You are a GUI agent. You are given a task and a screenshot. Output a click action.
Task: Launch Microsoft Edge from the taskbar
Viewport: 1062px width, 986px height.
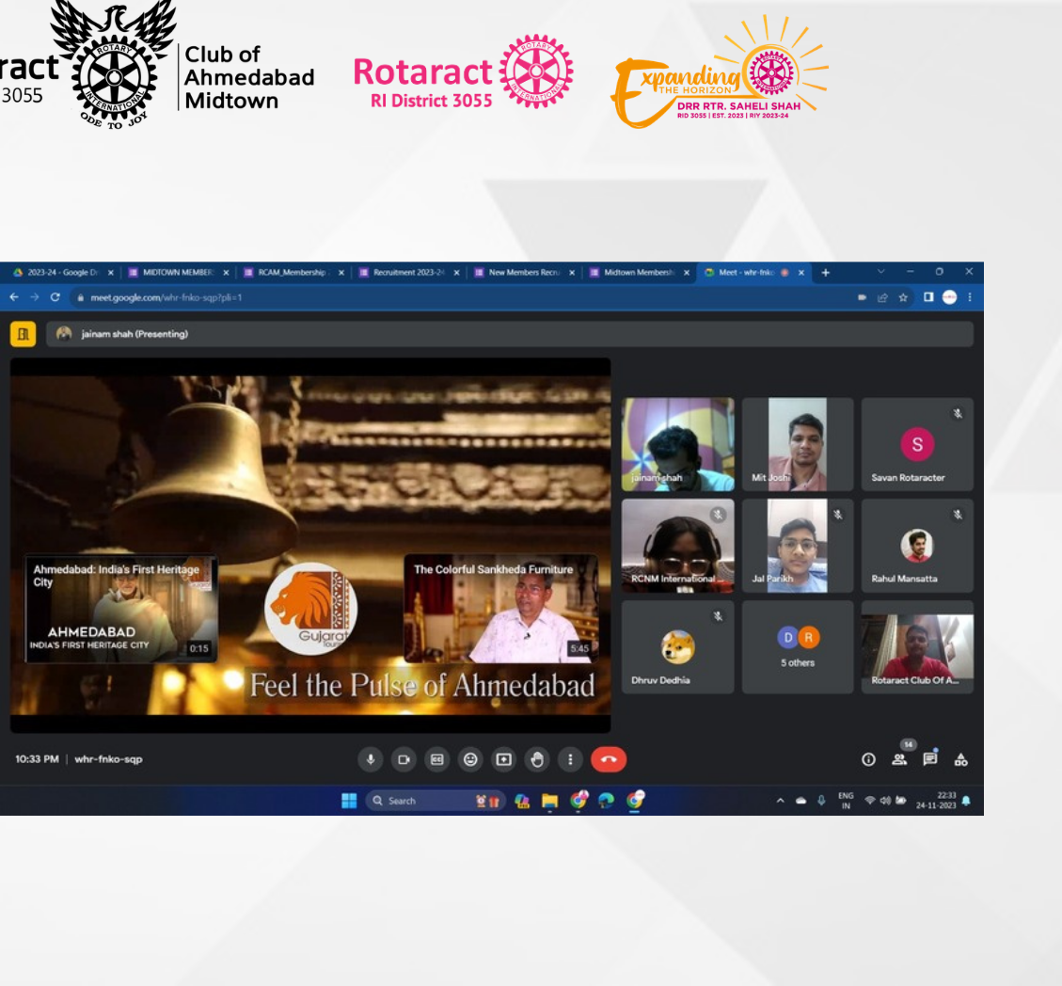(606, 802)
